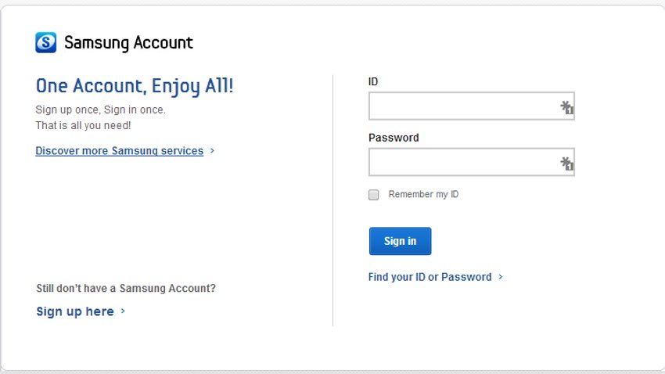This screenshot has width=665, height=374.
Task: Open Discover more Samsung services link
Action: coord(119,150)
